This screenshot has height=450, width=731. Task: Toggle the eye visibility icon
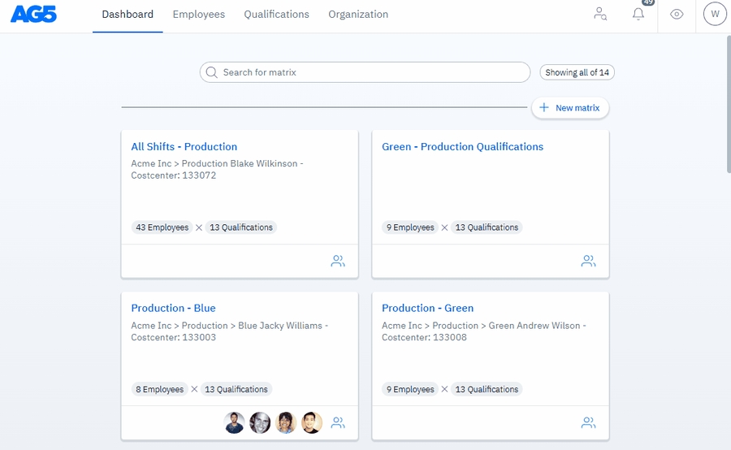point(677,14)
